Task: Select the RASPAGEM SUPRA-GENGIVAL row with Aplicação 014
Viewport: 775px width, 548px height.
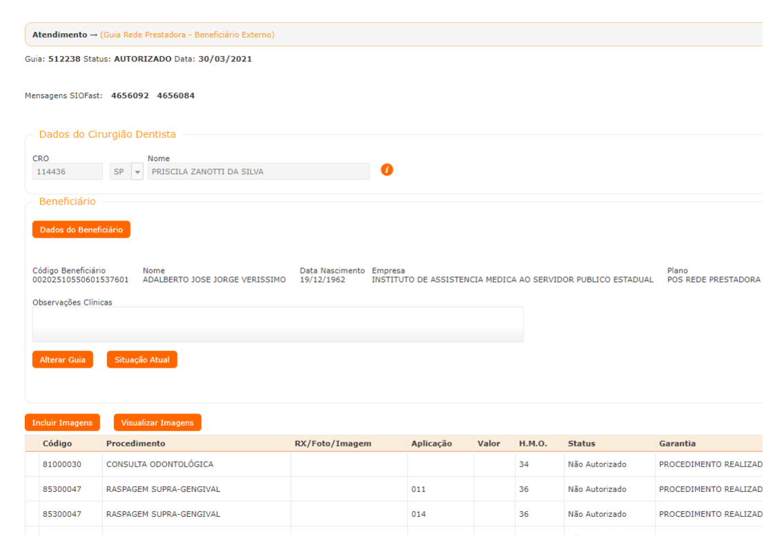Action: tap(163, 514)
